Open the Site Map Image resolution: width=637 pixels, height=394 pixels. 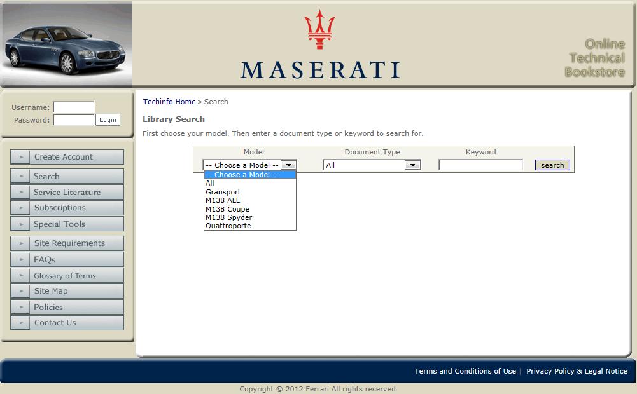point(67,291)
